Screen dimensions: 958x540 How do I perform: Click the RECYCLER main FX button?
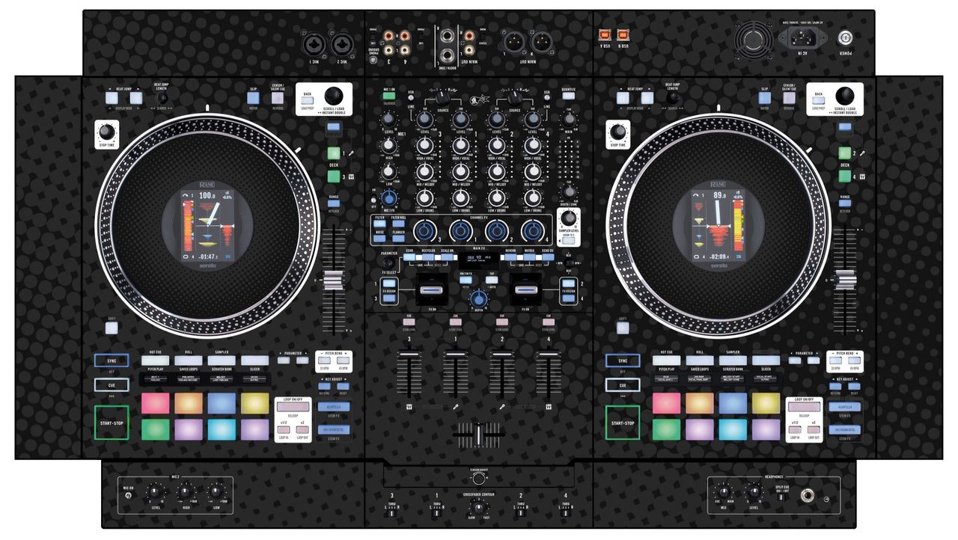coord(427,256)
